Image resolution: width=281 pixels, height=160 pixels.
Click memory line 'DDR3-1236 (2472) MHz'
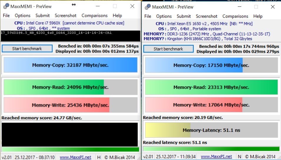[207, 34]
